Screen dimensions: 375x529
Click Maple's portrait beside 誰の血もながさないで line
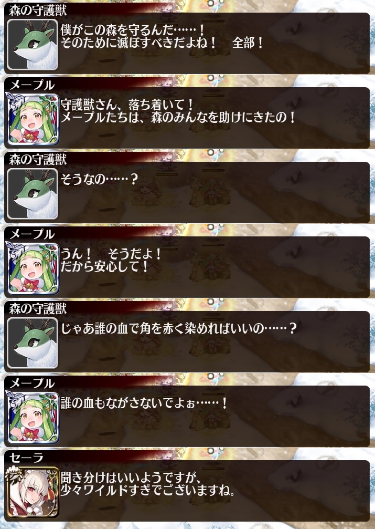point(33,417)
